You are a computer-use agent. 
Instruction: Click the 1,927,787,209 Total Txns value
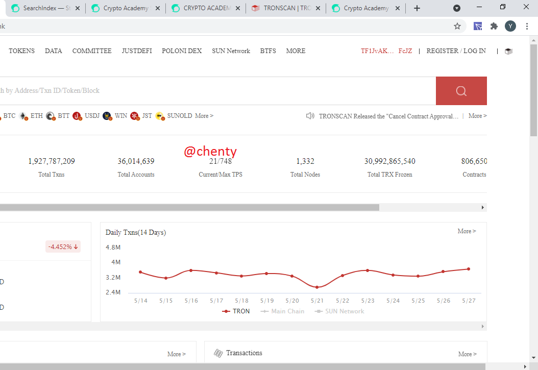52,161
